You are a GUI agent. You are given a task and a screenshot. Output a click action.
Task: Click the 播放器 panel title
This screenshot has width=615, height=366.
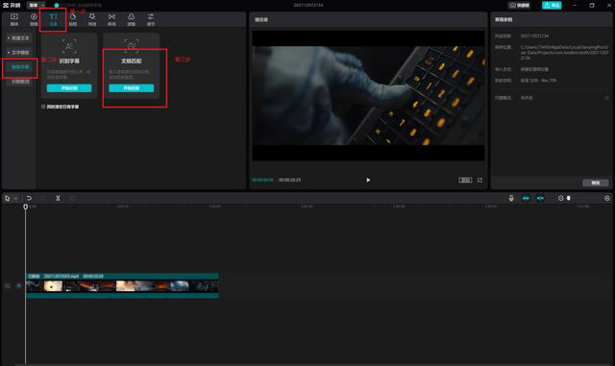[261, 19]
